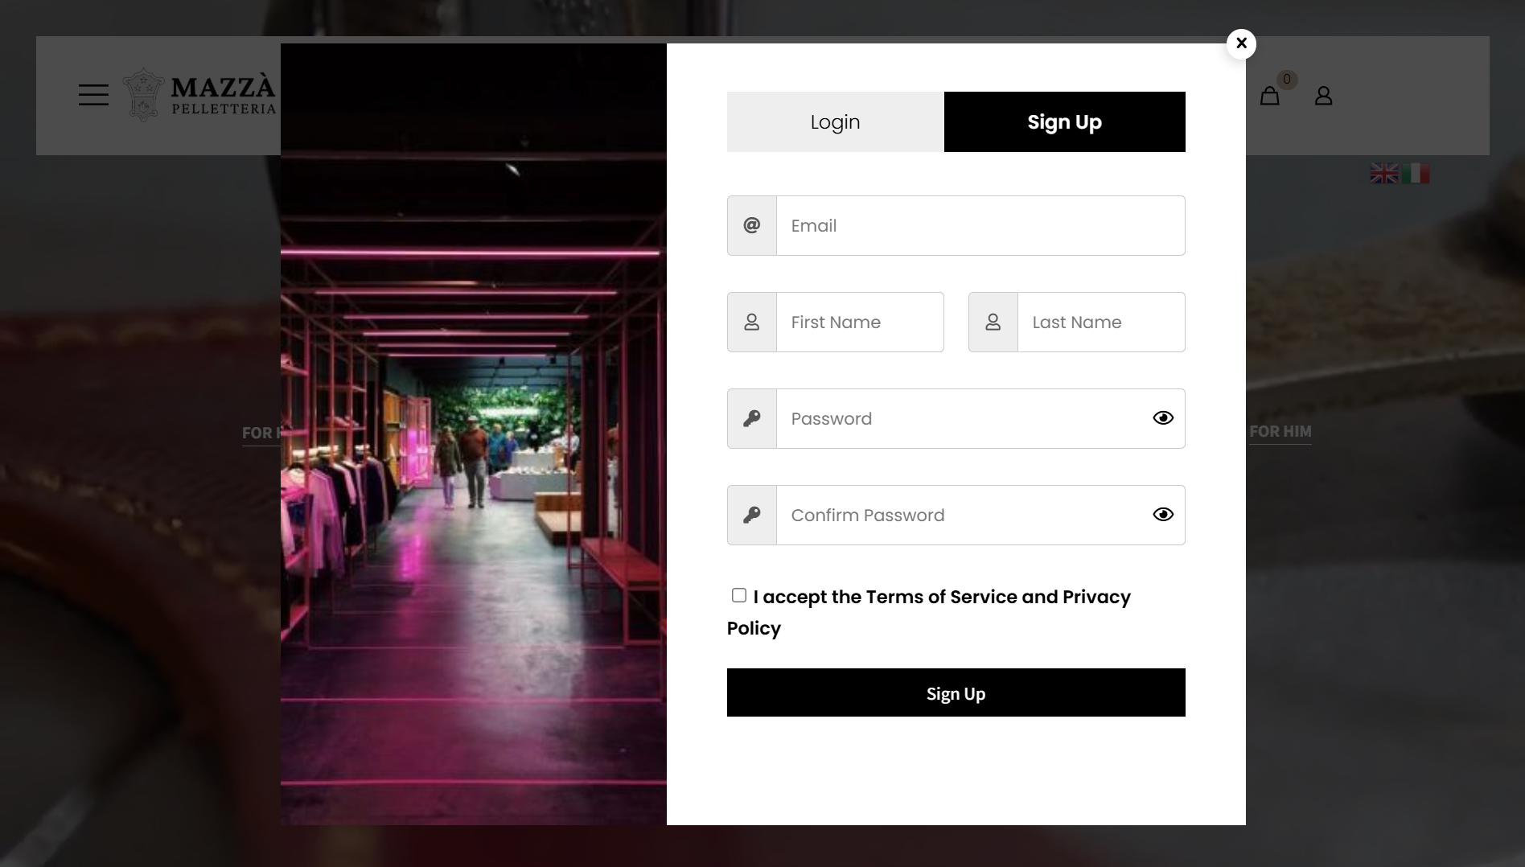The width and height of the screenshot is (1525, 867).
Task: Open the shopping bag cart
Action: 1269,97
